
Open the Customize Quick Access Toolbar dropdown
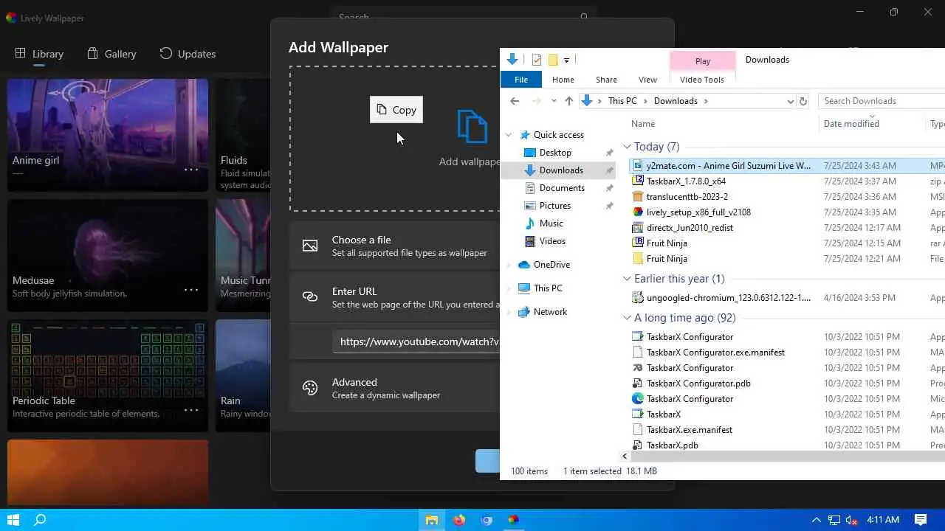[x=566, y=60]
